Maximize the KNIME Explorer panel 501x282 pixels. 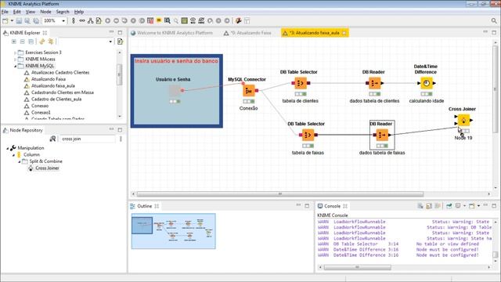[120, 32]
